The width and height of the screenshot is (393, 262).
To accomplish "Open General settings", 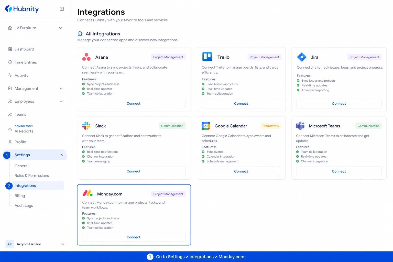I will (21, 166).
